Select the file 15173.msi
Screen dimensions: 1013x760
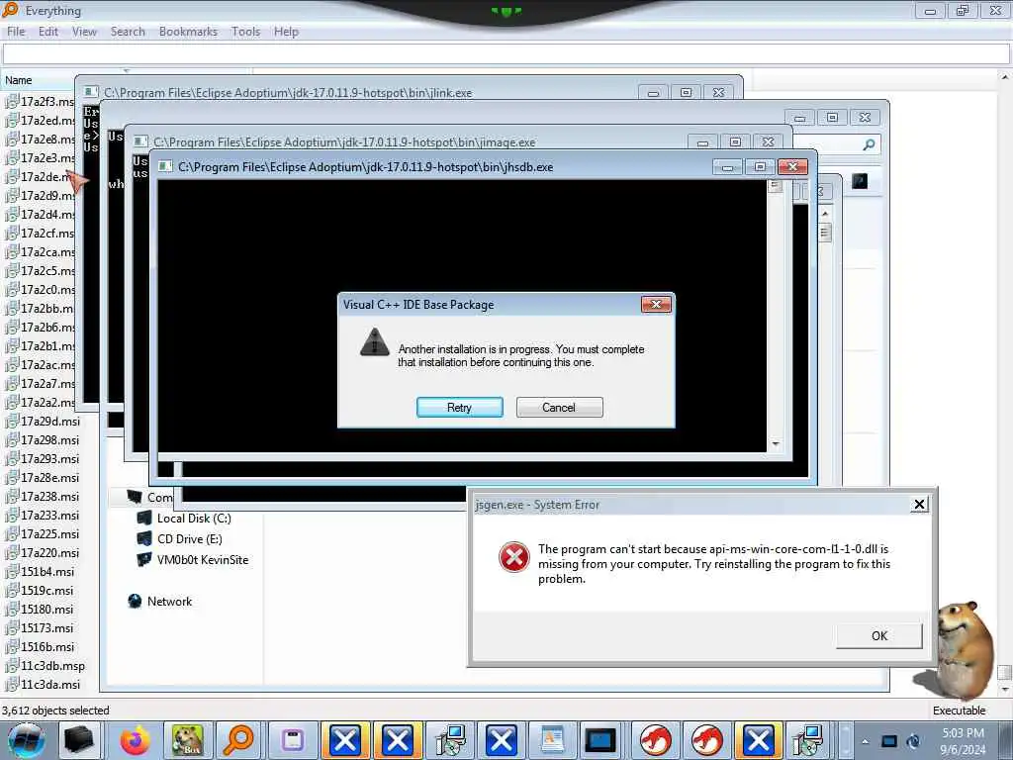(x=47, y=628)
